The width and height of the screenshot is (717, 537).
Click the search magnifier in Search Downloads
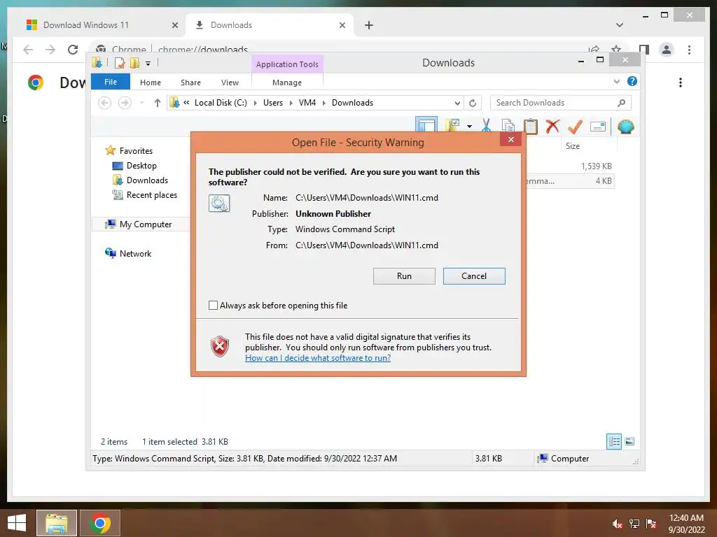pyautogui.click(x=622, y=103)
